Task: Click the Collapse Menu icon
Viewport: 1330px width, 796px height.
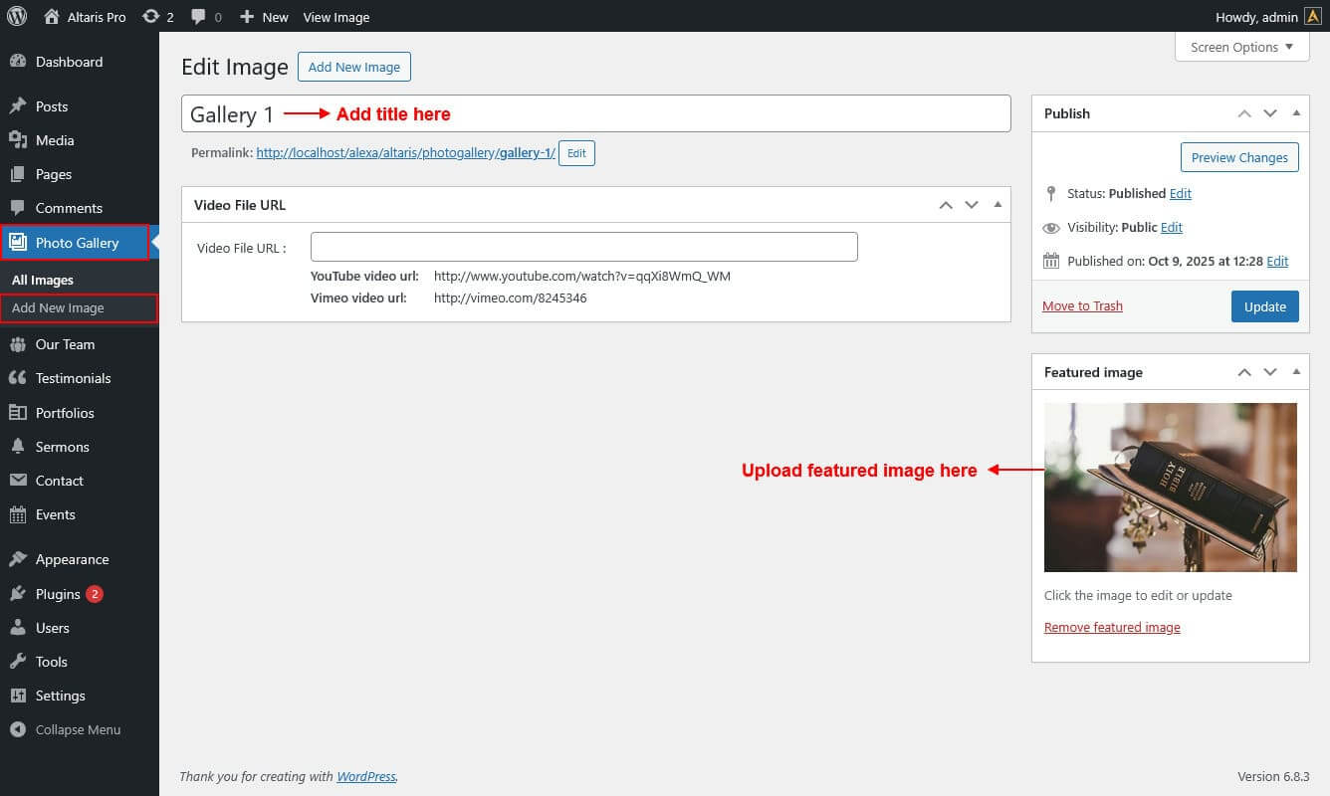Action: (17, 729)
